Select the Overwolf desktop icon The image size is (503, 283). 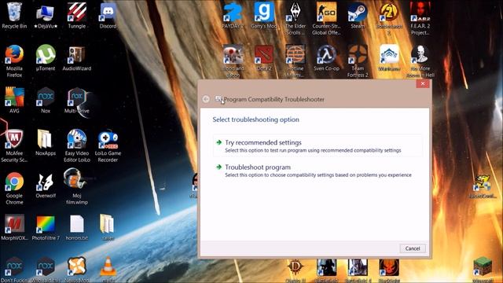click(x=46, y=186)
